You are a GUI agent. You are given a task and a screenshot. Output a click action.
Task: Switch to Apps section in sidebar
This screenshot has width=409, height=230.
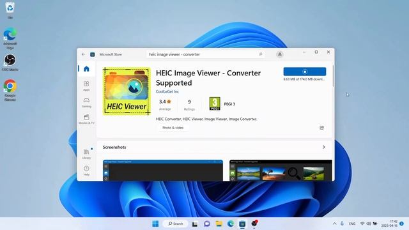click(86, 86)
